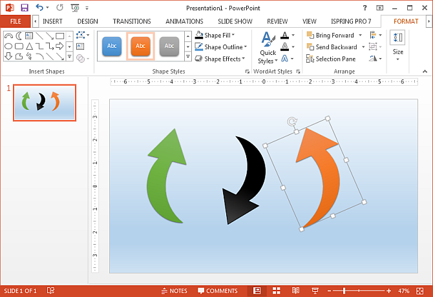
Task: Open Text Effects dropdown arrow
Action: coord(292,59)
